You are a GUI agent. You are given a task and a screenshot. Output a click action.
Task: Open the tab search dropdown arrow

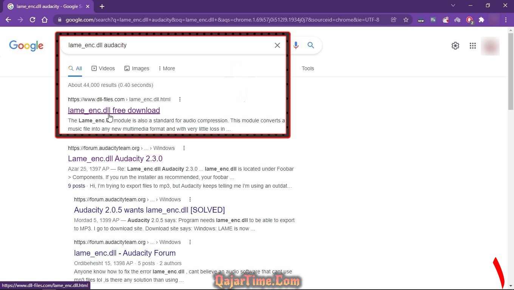pos(453,6)
